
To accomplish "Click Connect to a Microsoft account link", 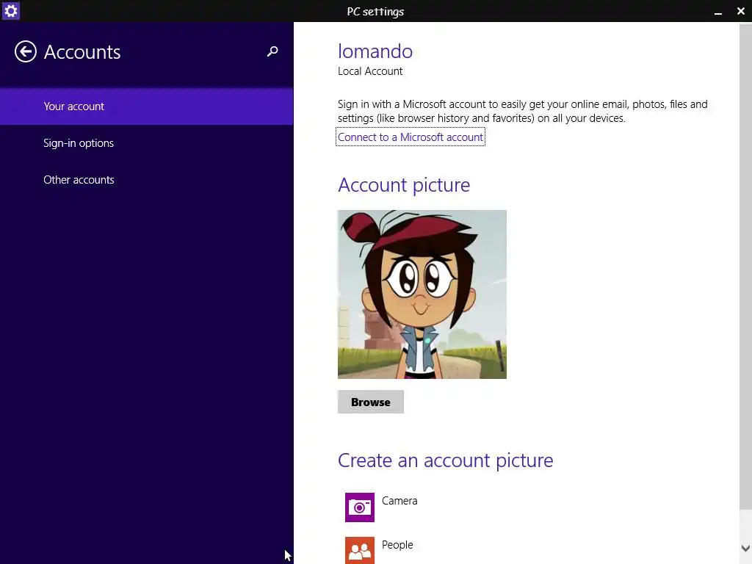I will click(x=411, y=137).
